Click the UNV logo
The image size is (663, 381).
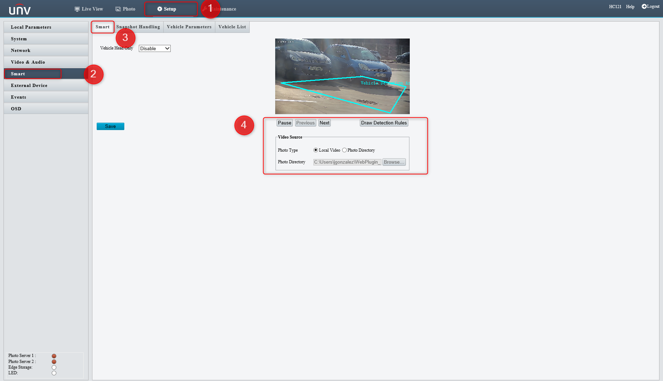[x=20, y=8]
